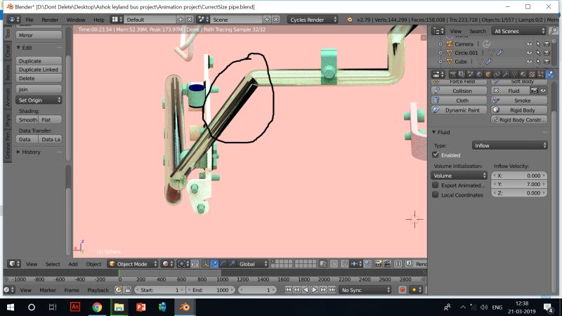Open the Scene properties tab icon
Image resolution: width=562 pixels, height=316 pixels.
(x=470, y=74)
